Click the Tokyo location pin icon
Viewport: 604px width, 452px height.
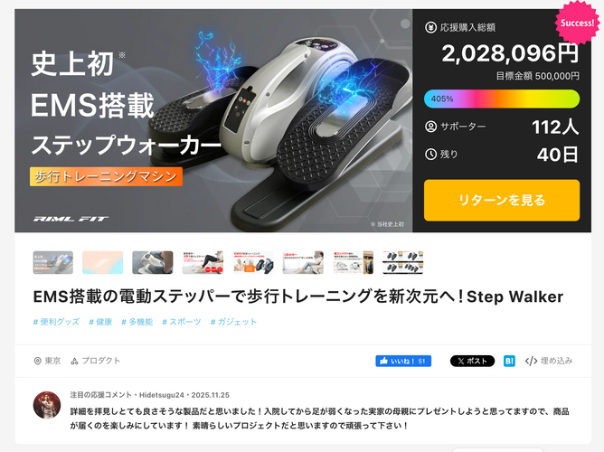37,361
